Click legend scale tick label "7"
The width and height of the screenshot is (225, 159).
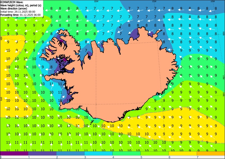point(197,157)
